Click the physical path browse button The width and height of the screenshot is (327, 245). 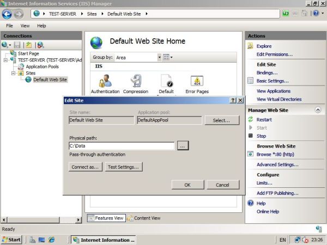tap(183, 145)
